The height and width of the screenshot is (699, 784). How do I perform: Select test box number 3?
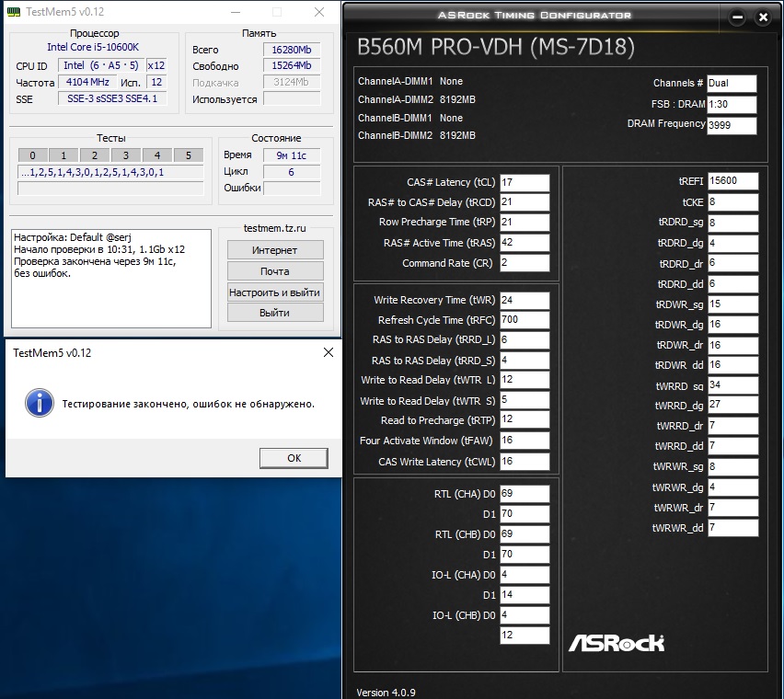pyautogui.click(x=126, y=155)
